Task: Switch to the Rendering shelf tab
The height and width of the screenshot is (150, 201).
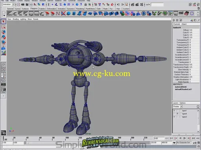Action: point(80,9)
